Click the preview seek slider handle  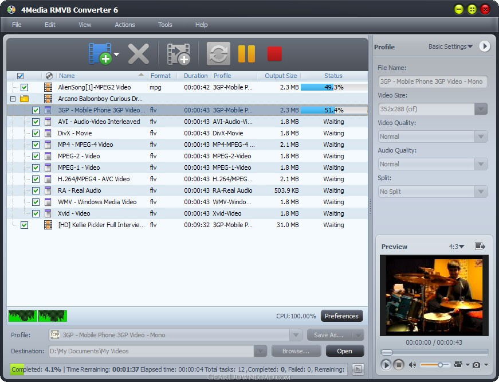pyautogui.click(x=387, y=352)
